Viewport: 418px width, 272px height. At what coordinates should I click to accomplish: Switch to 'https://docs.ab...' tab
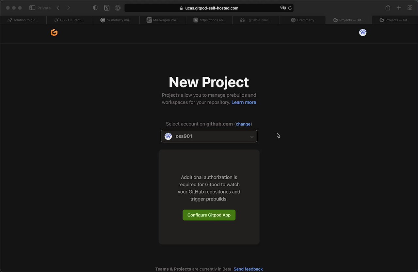(209, 20)
